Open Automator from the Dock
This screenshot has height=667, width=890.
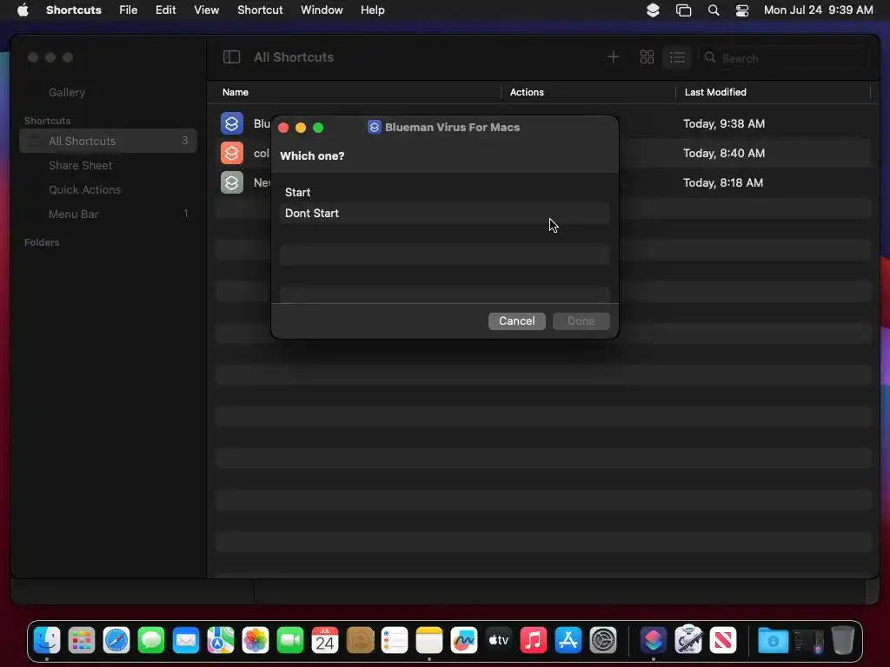[688, 641]
